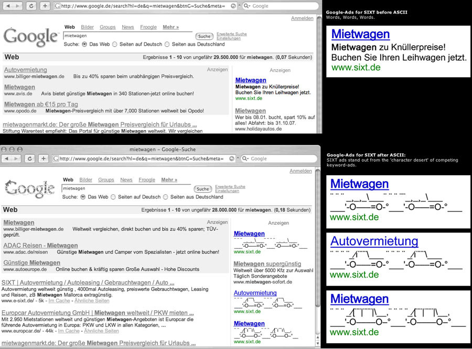Click the site icon in the top window's address bar

pyautogui.click(x=57, y=6)
